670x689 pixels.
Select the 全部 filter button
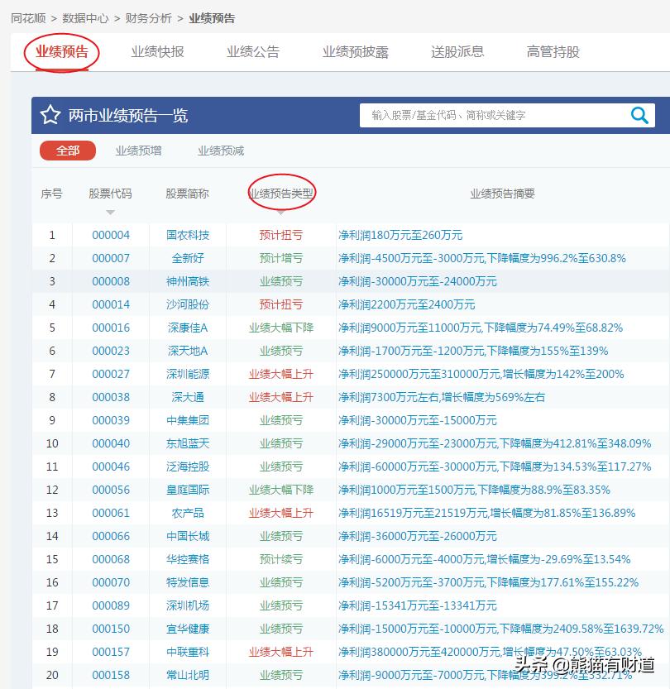point(68,151)
